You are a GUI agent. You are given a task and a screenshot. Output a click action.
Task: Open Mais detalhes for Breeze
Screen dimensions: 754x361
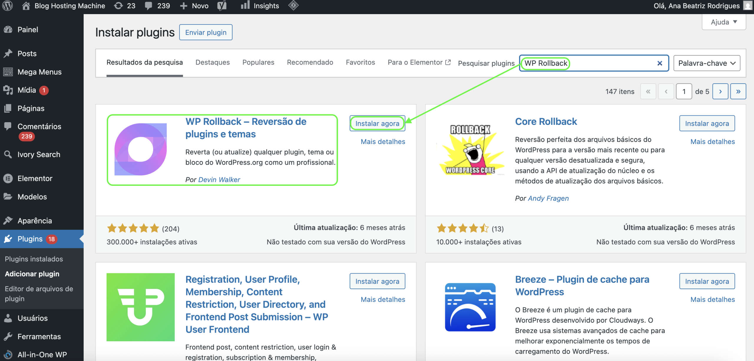coord(712,299)
